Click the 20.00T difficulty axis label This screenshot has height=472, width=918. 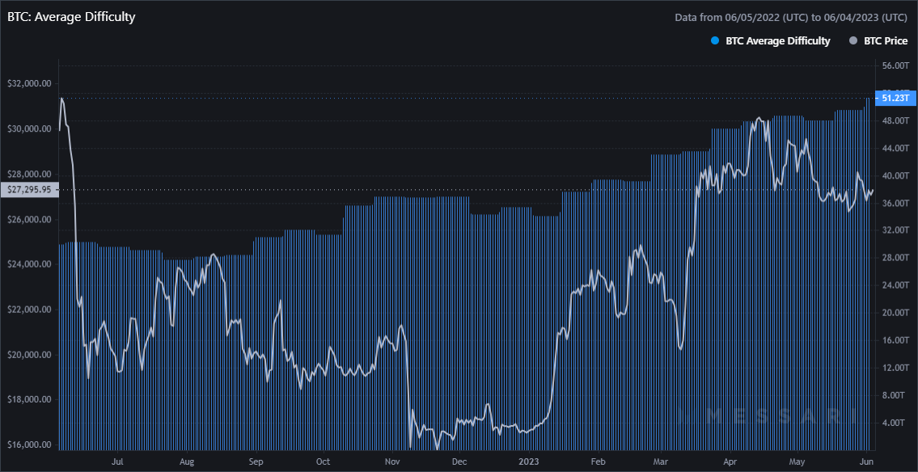pyautogui.click(x=895, y=313)
